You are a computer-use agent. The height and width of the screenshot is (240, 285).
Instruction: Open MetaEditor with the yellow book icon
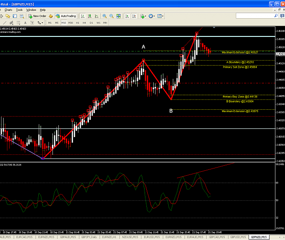[51, 16]
